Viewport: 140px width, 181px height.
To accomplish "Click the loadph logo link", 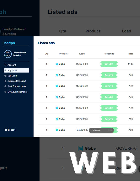I will [x=9, y=43].
